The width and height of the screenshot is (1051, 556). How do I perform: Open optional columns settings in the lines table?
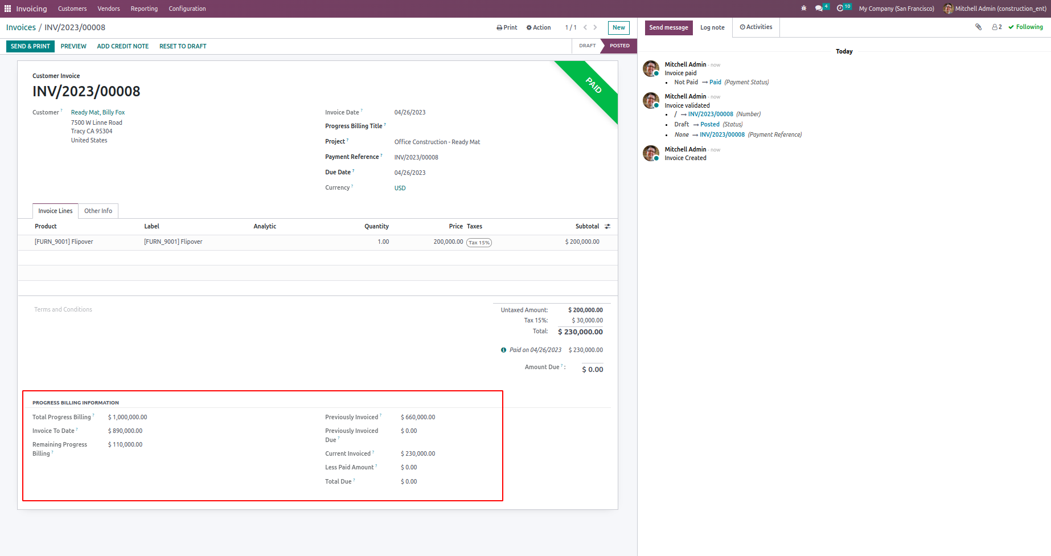pyautogui.click(x=607, y=226)
